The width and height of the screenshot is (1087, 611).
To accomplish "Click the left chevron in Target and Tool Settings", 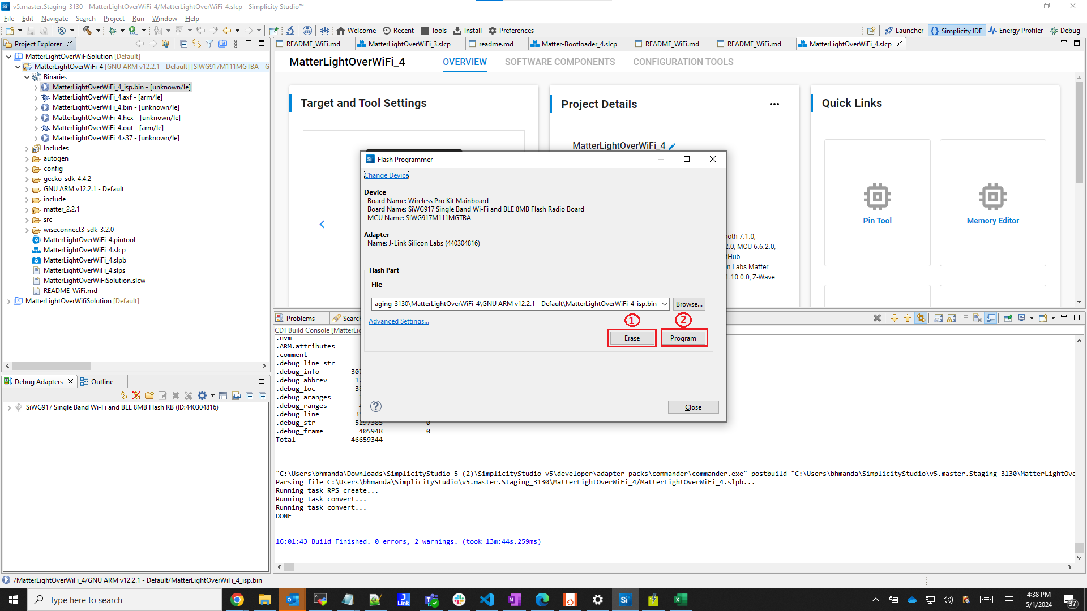I will point(322,225).
